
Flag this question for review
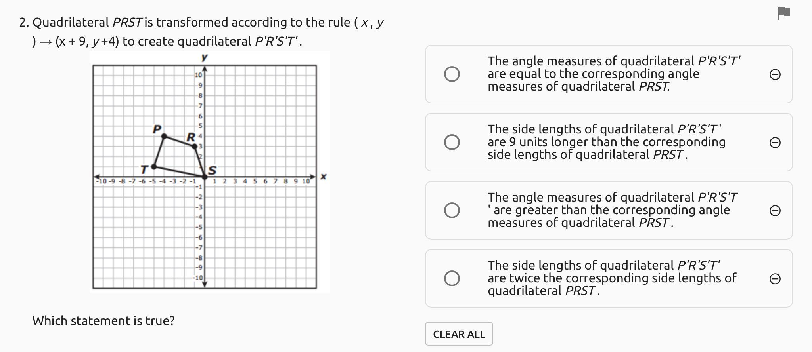pyautogui.click(x=783, y=13)
